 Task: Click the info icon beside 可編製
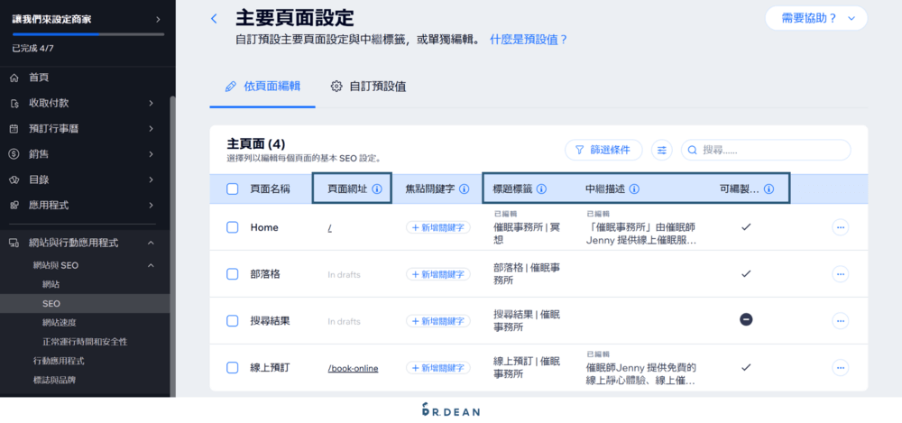point(769,189)
